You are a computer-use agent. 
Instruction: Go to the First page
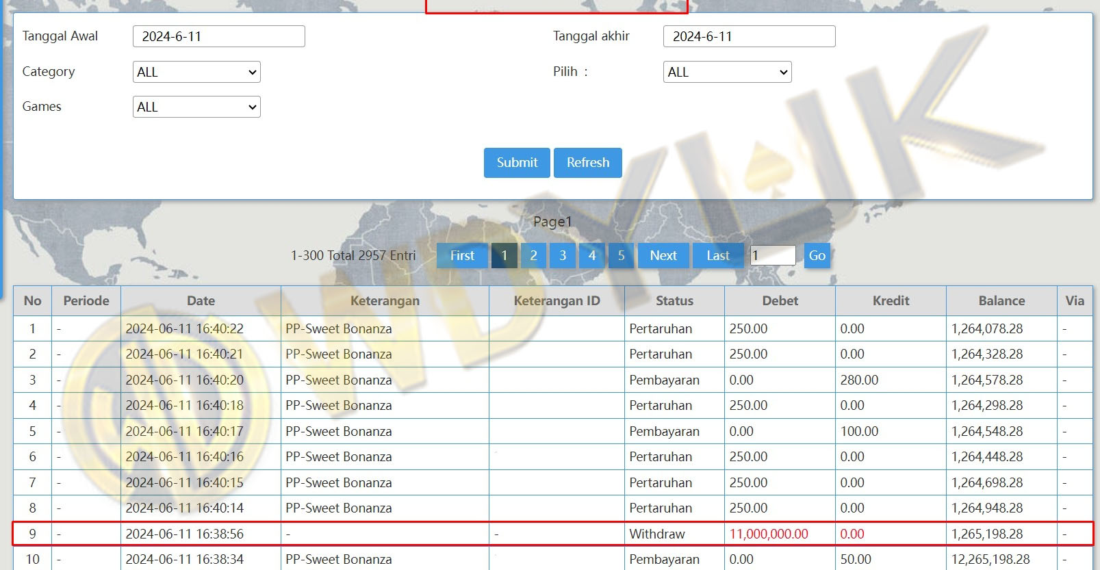pyautogui.click(x=462, y=255)
